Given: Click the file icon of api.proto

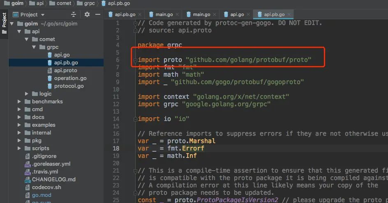Looking at the screenshot, I should [x=50, y=71].
